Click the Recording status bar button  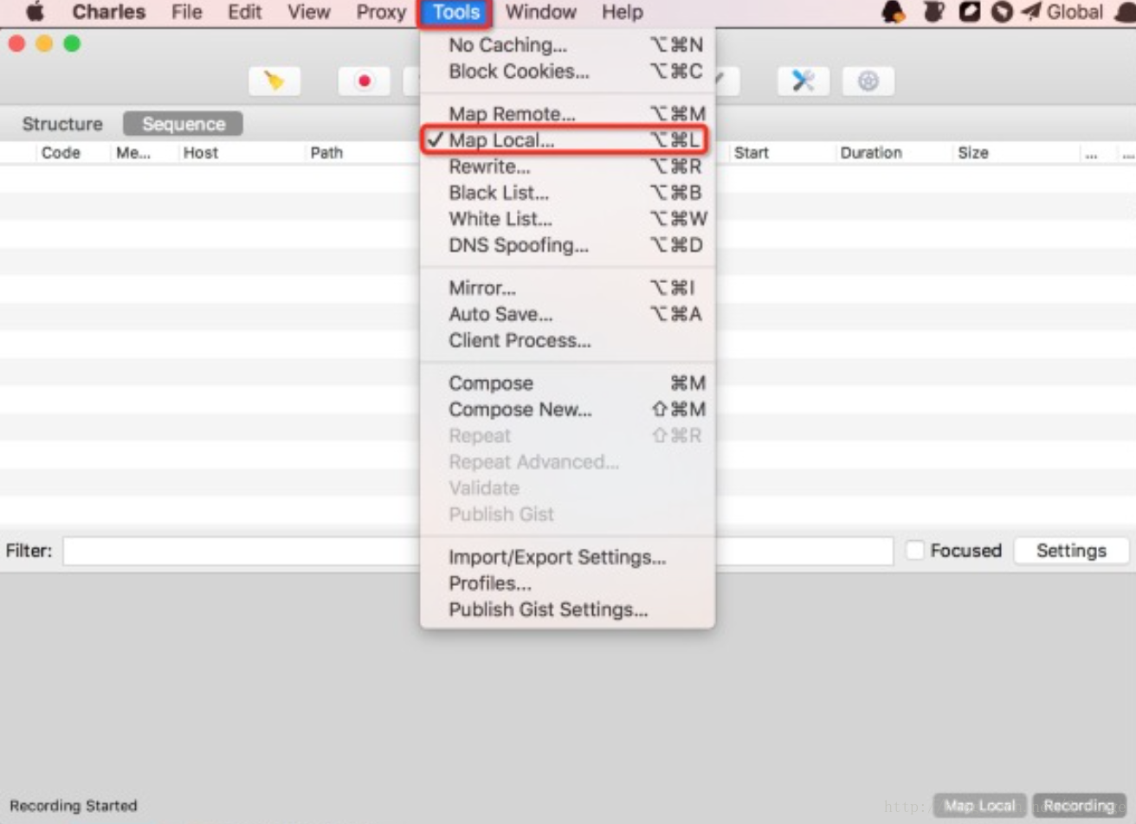pos(1079,806)
